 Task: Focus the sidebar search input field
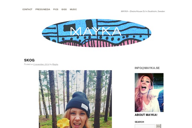pyautogui.click(x=145, y=126)
